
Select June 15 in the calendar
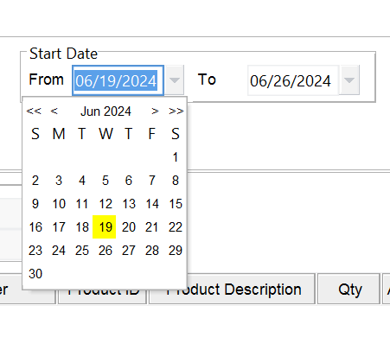176,204
